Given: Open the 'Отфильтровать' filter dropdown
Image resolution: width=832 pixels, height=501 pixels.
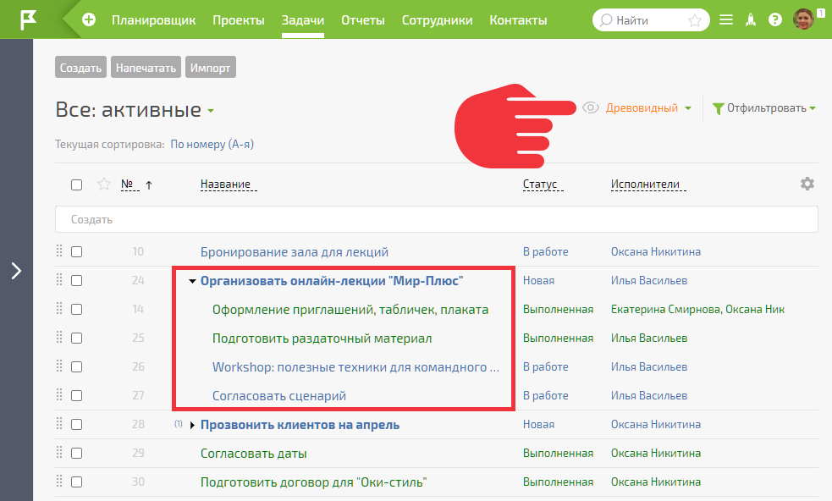Looking at the screenshot, I should 764,108.
